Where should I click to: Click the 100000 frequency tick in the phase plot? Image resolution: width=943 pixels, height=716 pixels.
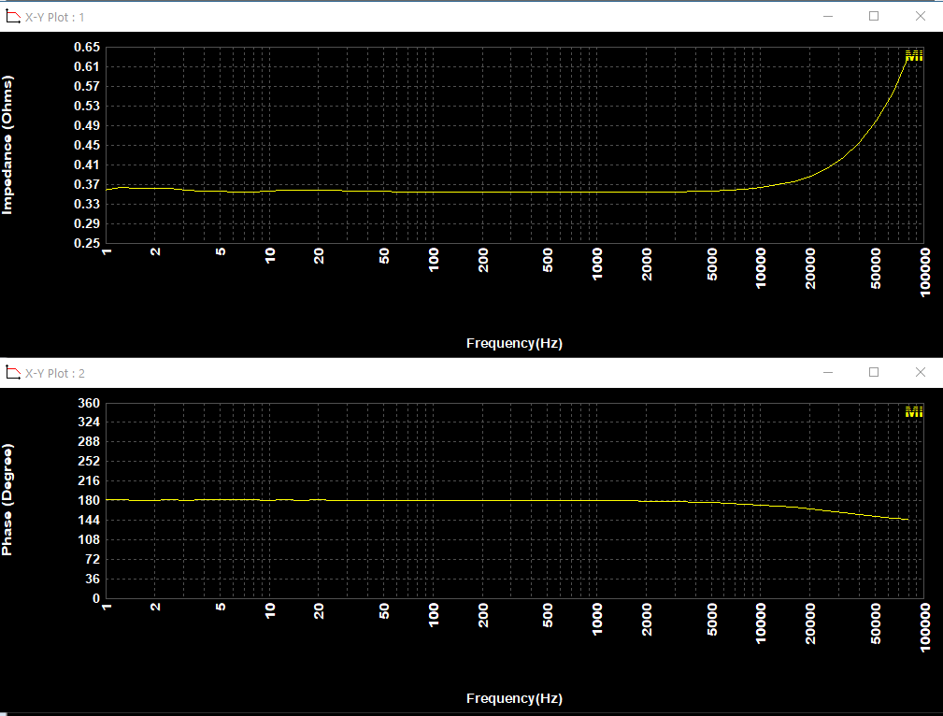[923, 624]
